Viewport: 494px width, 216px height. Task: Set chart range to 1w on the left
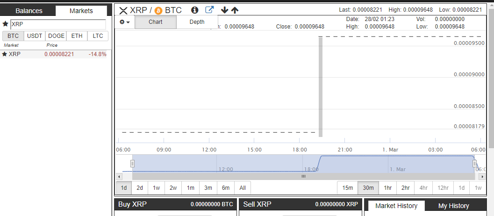(x=156, y=188)
